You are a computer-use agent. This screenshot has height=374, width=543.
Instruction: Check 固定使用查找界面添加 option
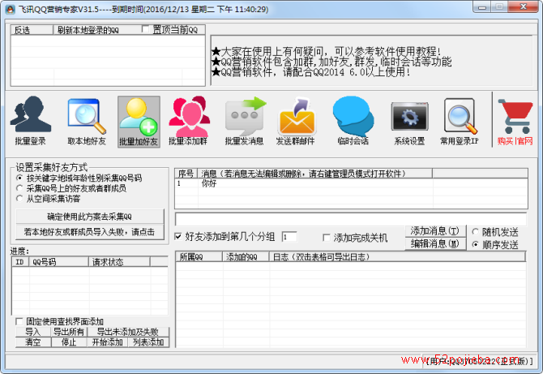point(19,321)
